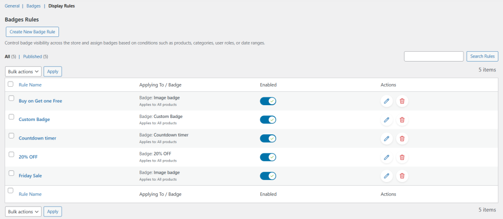Open the Countdown timer rule name link
The width and height of the screenshot is (503, 219).
pos(37,138)
